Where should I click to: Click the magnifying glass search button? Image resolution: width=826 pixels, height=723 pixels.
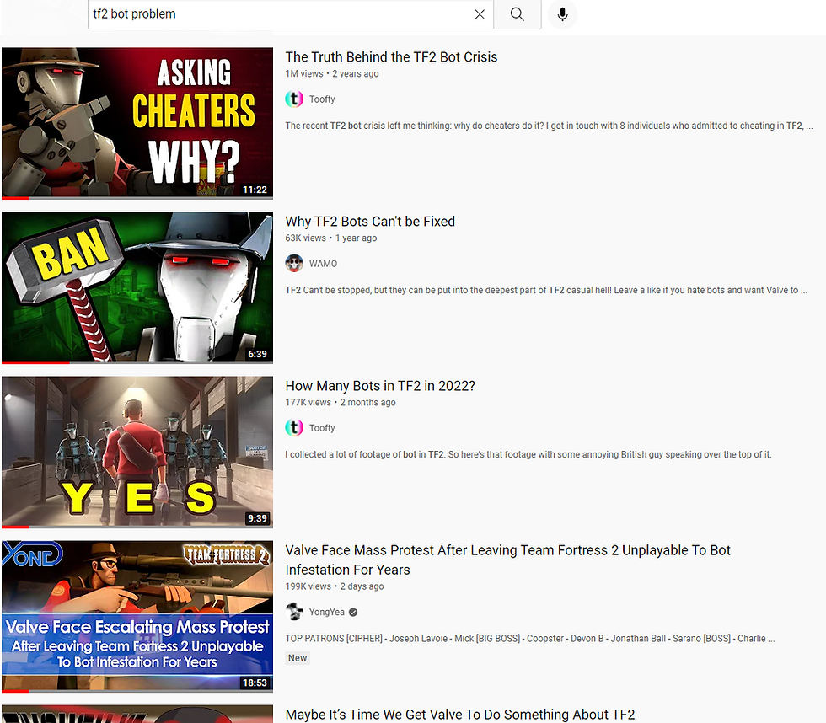(x=518, y=14)
